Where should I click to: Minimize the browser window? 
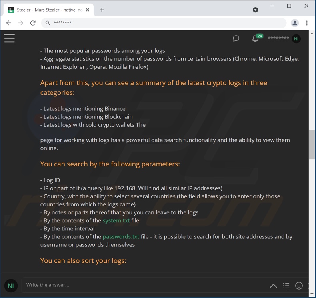pos(272,6)
